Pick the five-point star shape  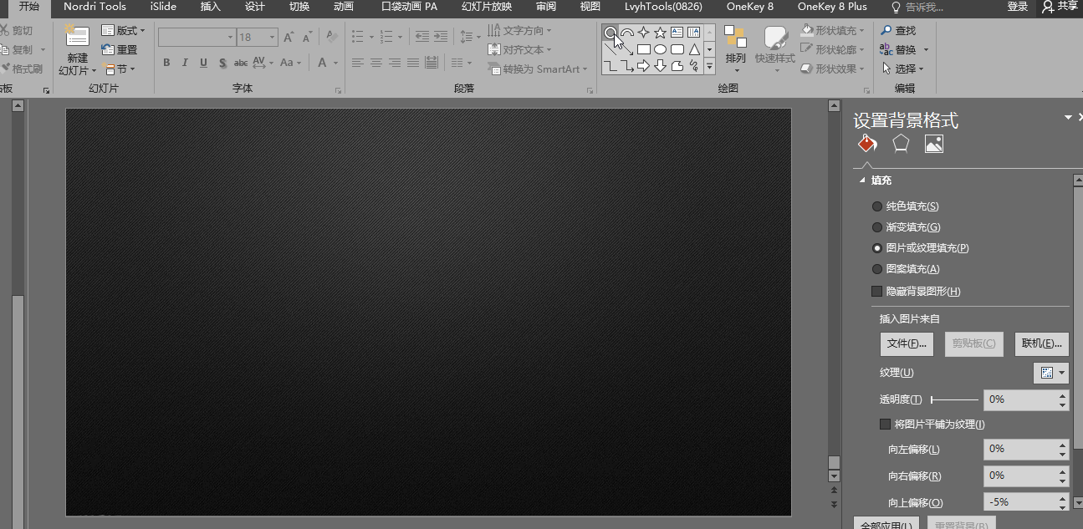(661, 33)
